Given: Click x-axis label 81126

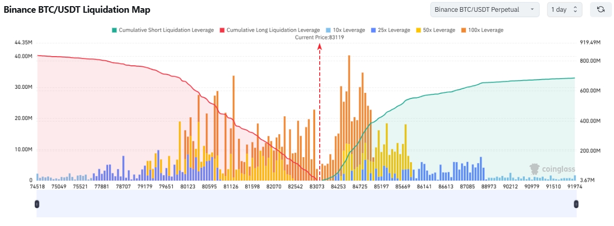Looking at the screenshot, I should point(232,187).
